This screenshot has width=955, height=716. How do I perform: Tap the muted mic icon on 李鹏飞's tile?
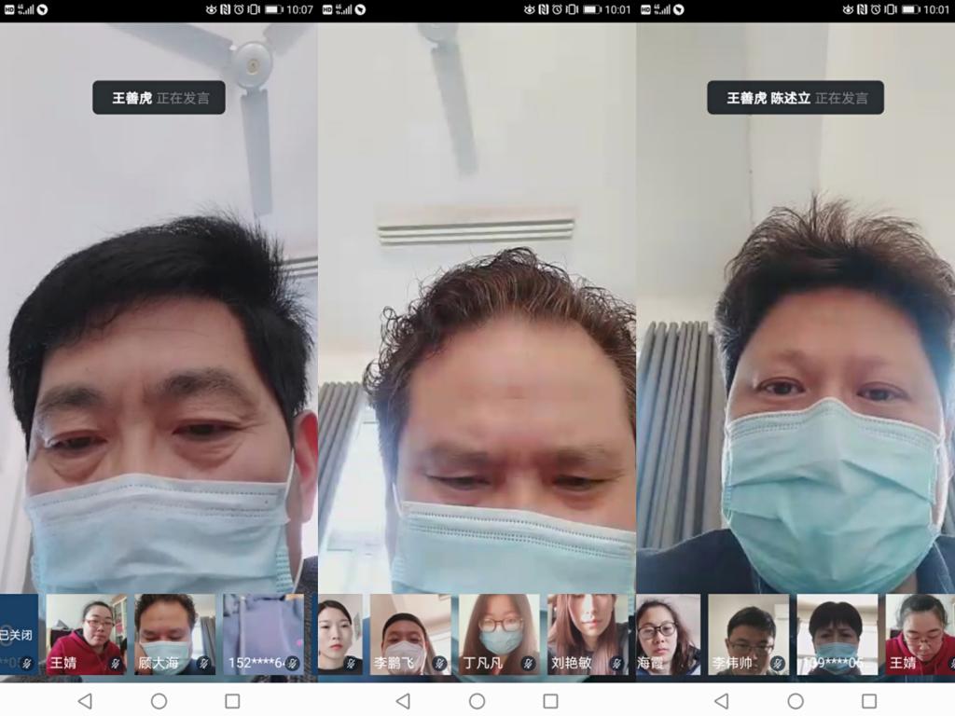pos(439,663)
